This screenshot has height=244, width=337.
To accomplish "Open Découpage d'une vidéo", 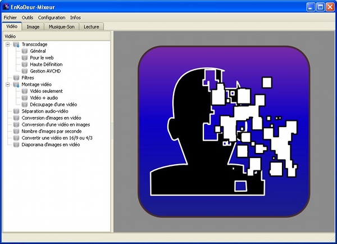I will tap(53, 105).
